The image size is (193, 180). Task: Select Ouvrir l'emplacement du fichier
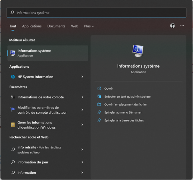[x=126, y=105]
